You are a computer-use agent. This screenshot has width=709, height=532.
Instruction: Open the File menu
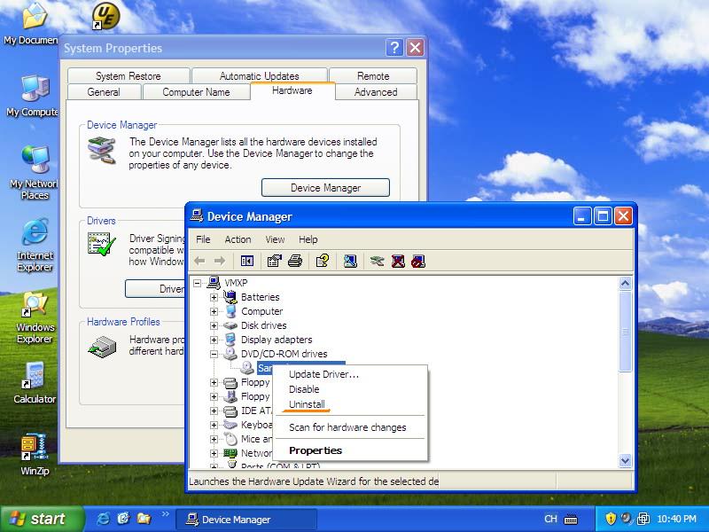(203, 239)
